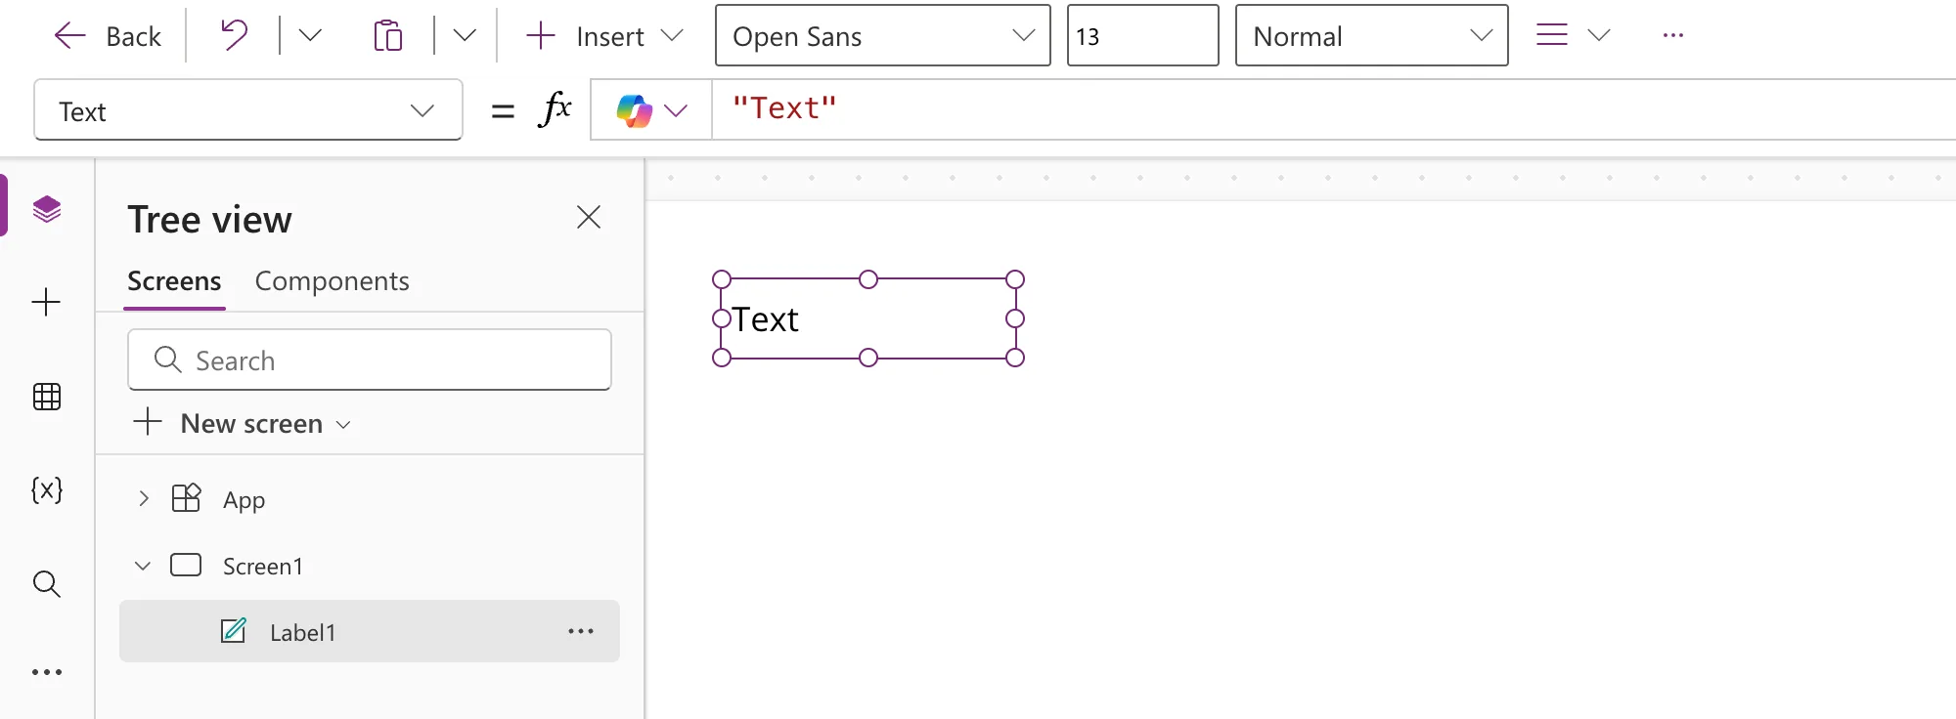The image size is (1956, 719).
Task: Click the Undo icon
Action: coord(234,36)
